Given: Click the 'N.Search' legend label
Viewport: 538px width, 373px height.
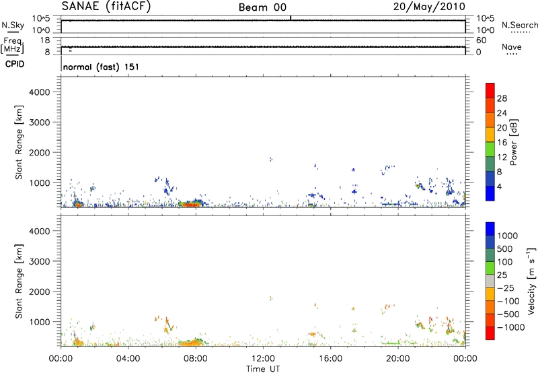Looking at the screenshot, I should 520,25.
